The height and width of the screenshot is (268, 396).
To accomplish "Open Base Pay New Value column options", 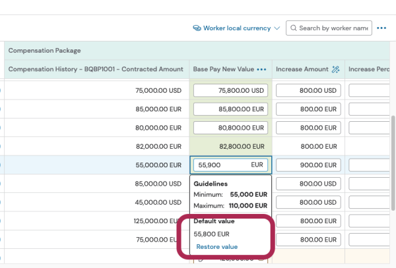I will coord(262,69).
